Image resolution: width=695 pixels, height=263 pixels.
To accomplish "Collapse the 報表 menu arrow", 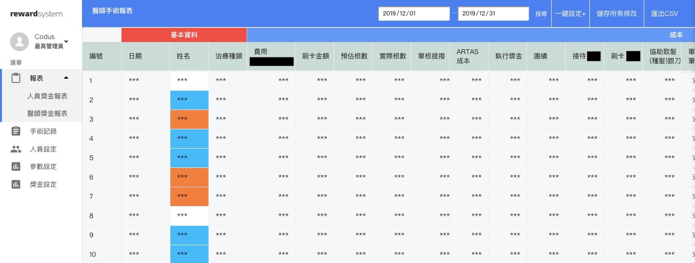I will (66, 78).
